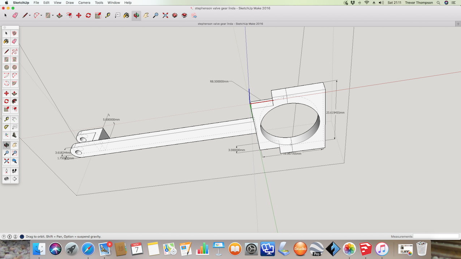Open the Tools menu
Viewport: 461px width, 259px height.
(x=99, y=3)
